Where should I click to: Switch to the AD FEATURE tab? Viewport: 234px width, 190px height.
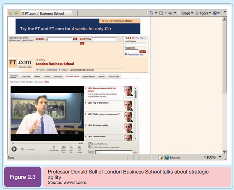click(114, 76)
